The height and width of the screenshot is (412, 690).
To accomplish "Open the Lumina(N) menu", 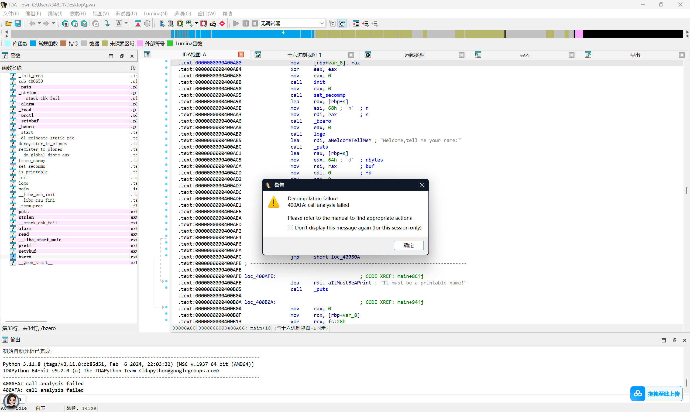I will (155, 13).
